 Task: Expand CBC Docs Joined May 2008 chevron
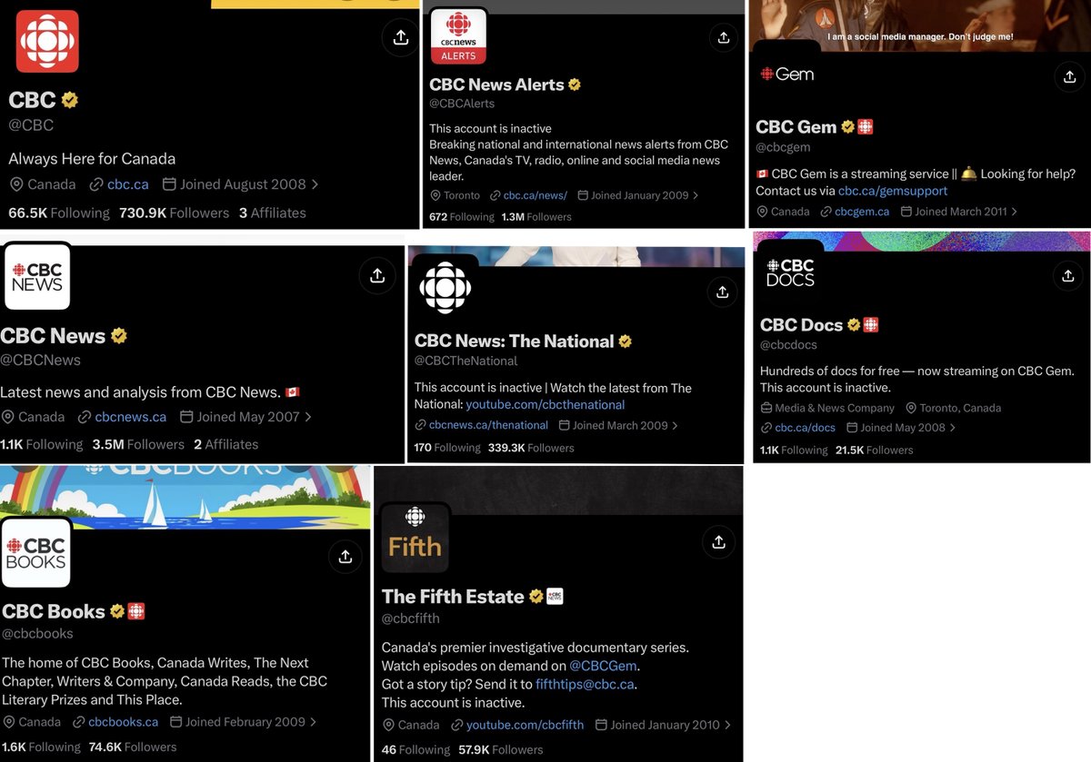tap(951, 428)
